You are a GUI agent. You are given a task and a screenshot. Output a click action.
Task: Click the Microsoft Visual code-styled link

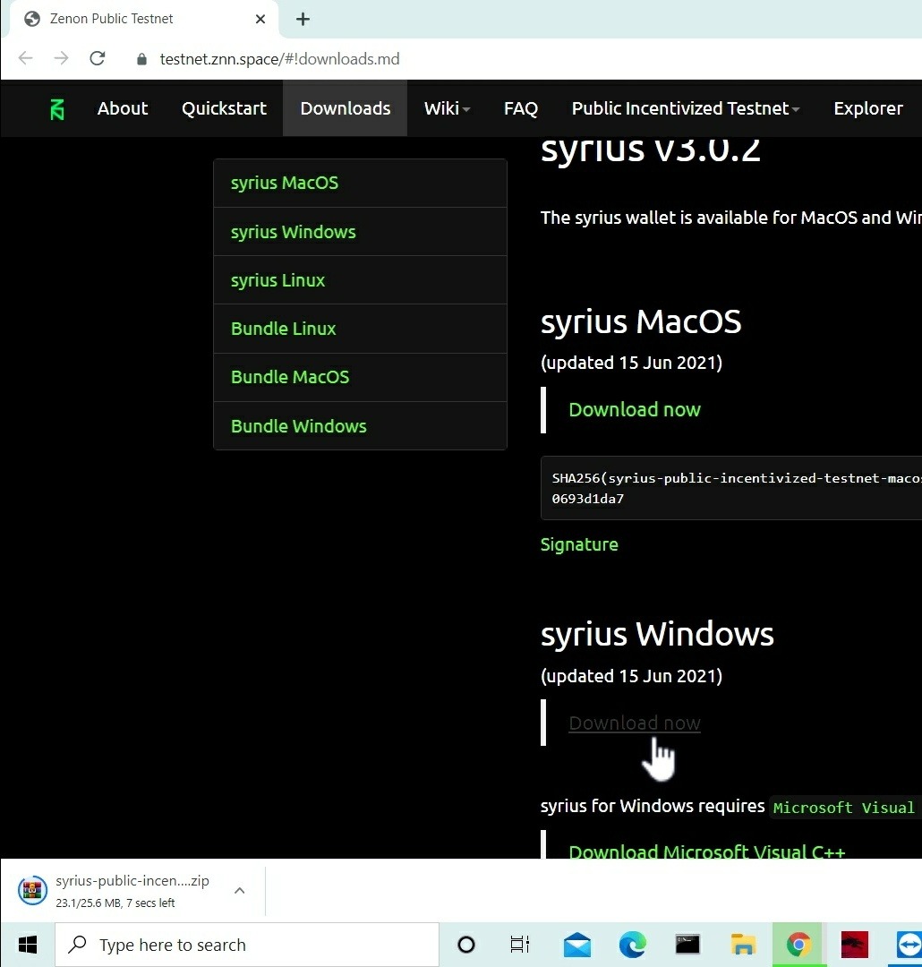point(844,808)
